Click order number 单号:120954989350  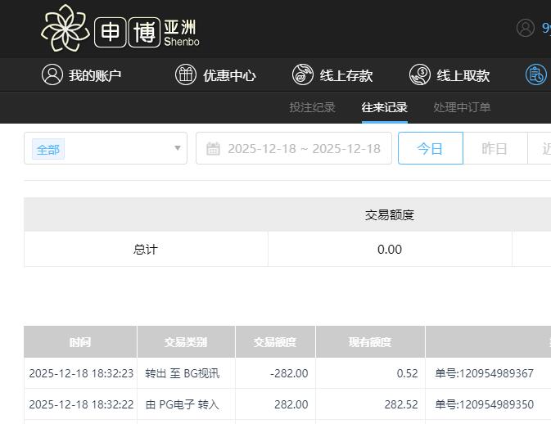click(484, 404)
